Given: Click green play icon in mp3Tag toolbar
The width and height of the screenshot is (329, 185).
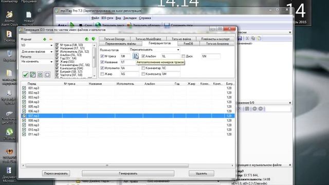Looking at the screenshot, I should (72, 25).
